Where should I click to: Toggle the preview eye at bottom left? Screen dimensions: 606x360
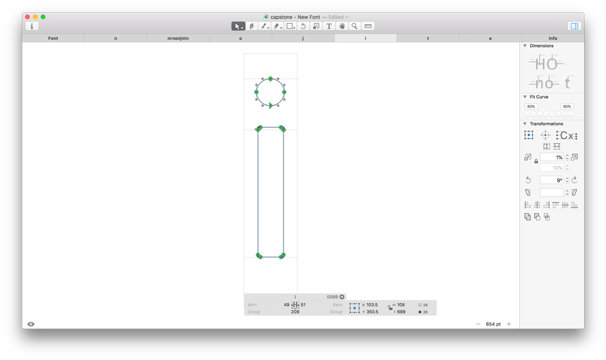[x=32, y=324]
